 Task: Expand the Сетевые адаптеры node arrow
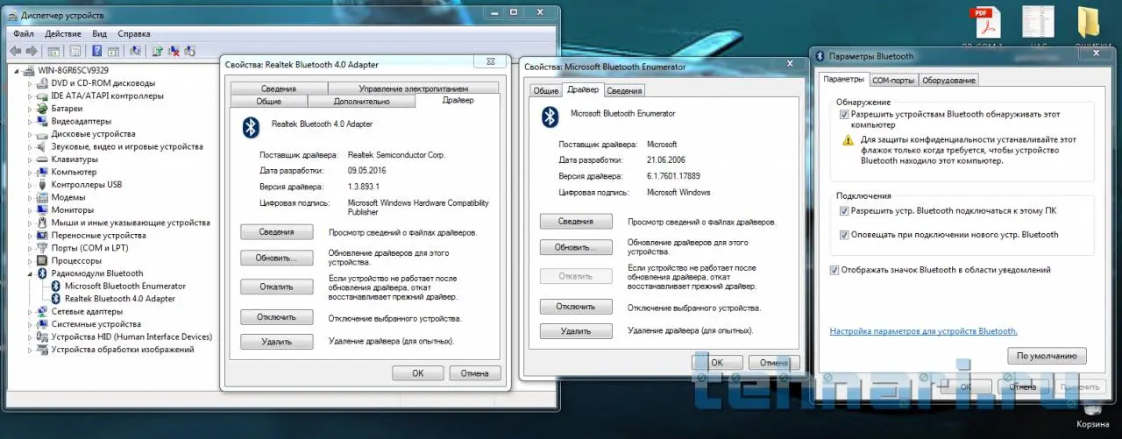click(x=31, y=312)
